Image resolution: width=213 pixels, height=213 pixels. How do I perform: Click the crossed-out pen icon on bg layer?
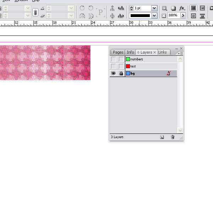click(169, 73)
